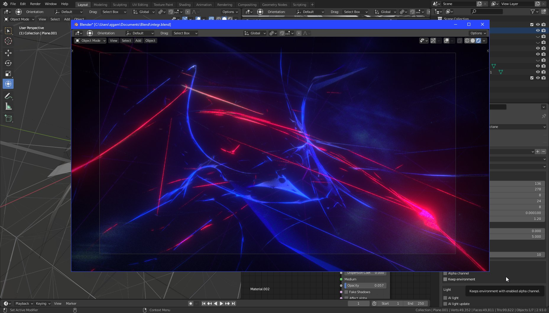This screenshot has width=549, height=313.
Task: Toggle the Alpha channel checkbox
Action: click(445, 273)
